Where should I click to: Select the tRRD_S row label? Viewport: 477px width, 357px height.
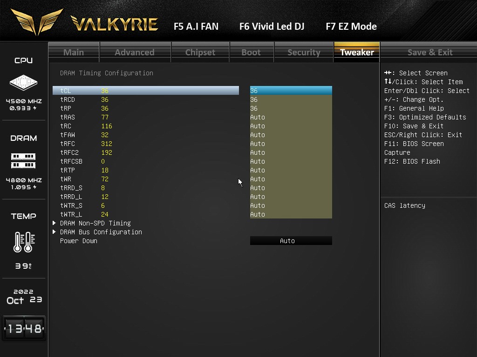click(x=71, y=188)
